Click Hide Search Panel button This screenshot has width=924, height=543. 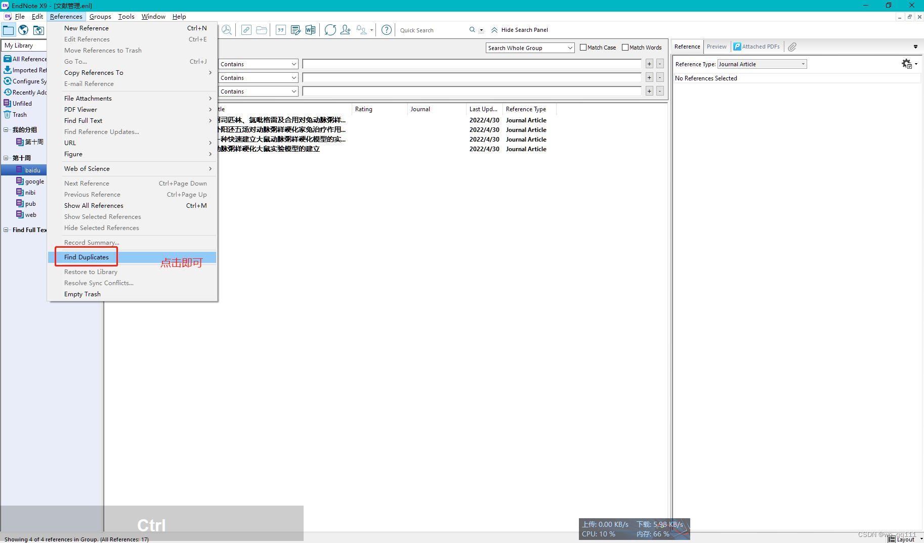click(519, 30)
